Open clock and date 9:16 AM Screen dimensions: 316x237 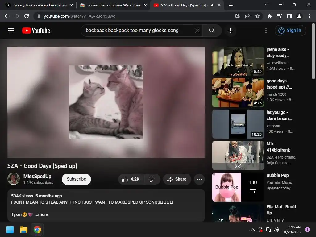[292, 230]
